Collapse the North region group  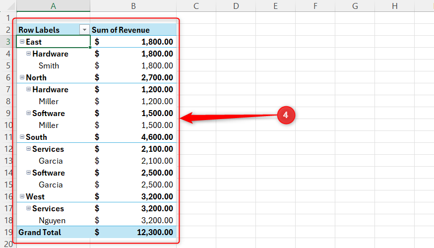tap(22, 77)
